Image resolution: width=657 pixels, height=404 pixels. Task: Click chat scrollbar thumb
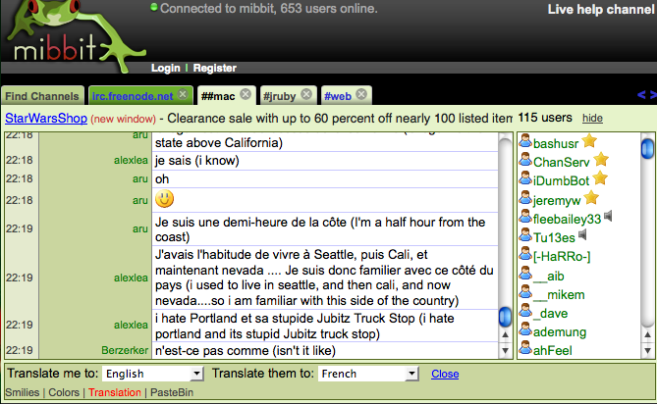click(x=506, y=317)
